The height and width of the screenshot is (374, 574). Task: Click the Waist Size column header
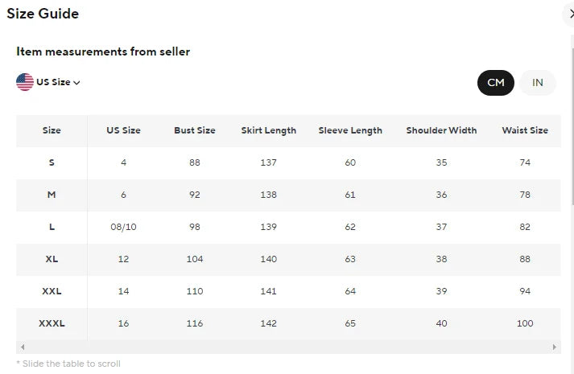pos(525,130)
